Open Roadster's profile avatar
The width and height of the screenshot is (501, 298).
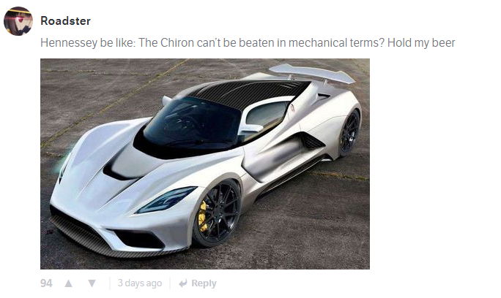click(18, 21)
